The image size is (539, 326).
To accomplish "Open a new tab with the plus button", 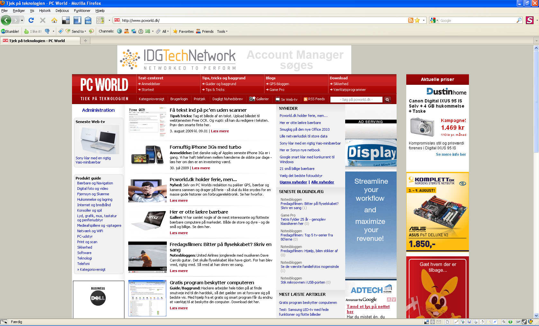I will 85,40.
